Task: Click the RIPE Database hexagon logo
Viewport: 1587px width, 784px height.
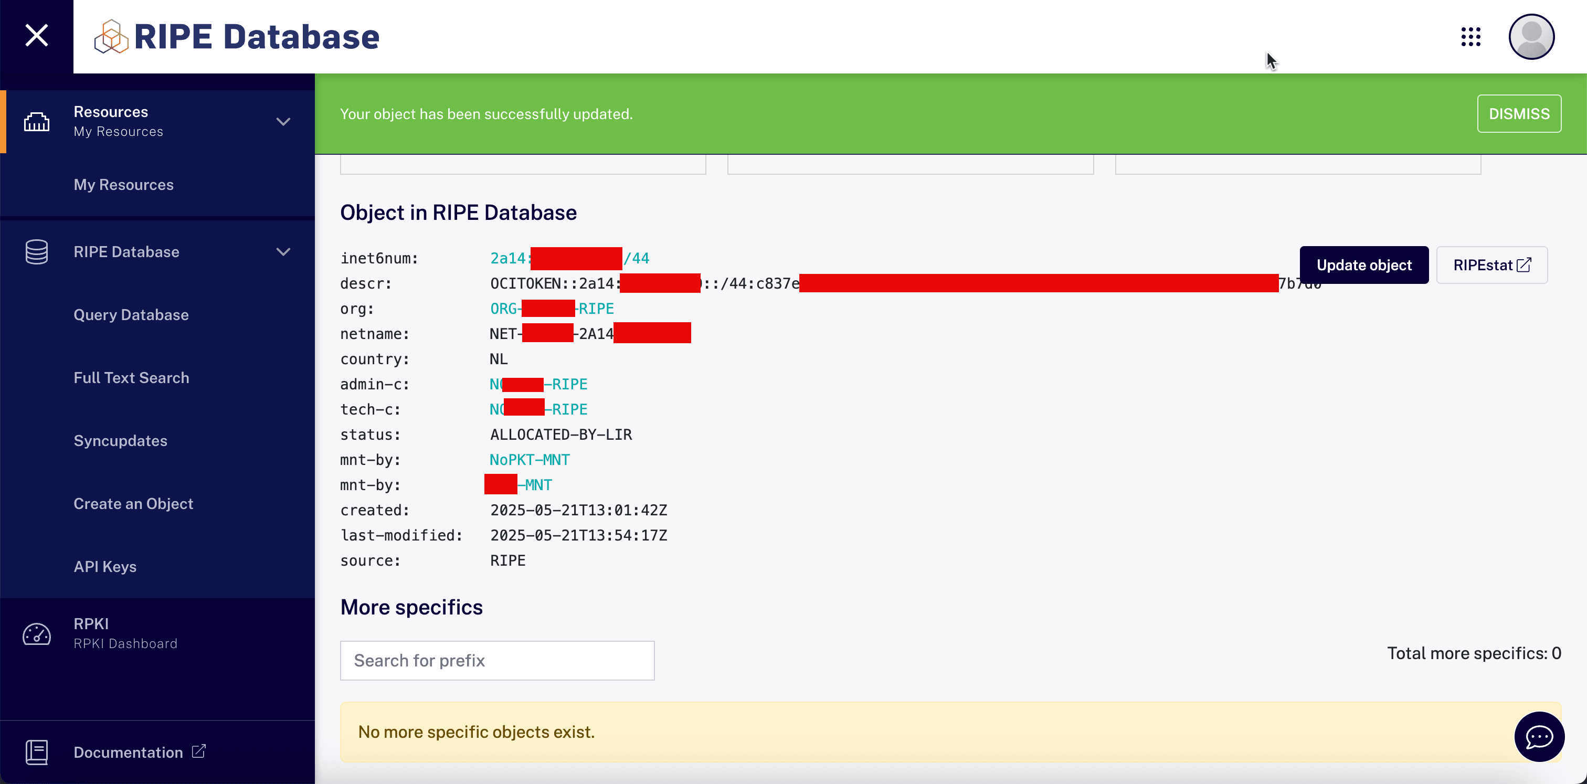Action: pyautogui.click(x=111, y=36)
